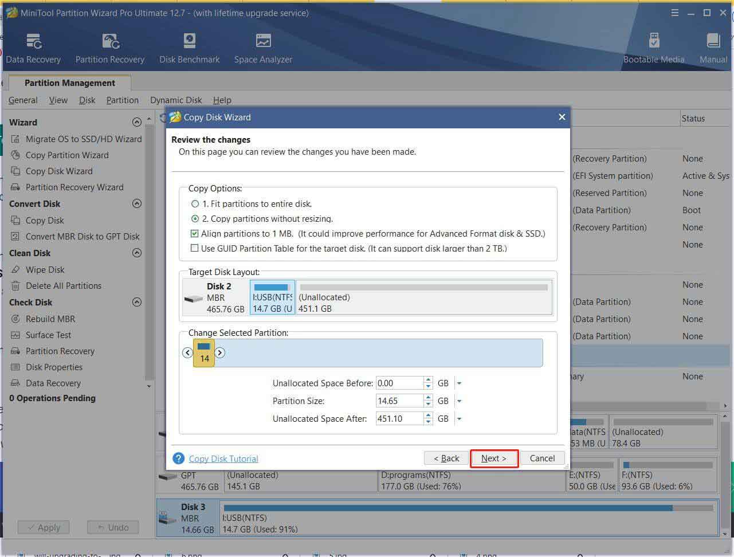Open the Dynamic Disk menu
The width and height of the screenshot is (734, 557).
click(x=176, y=100)
